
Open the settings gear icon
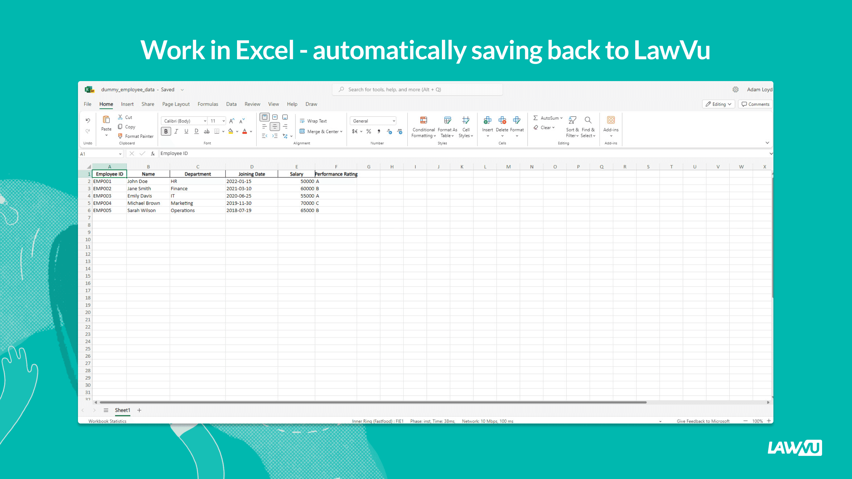tap(735, 89)
